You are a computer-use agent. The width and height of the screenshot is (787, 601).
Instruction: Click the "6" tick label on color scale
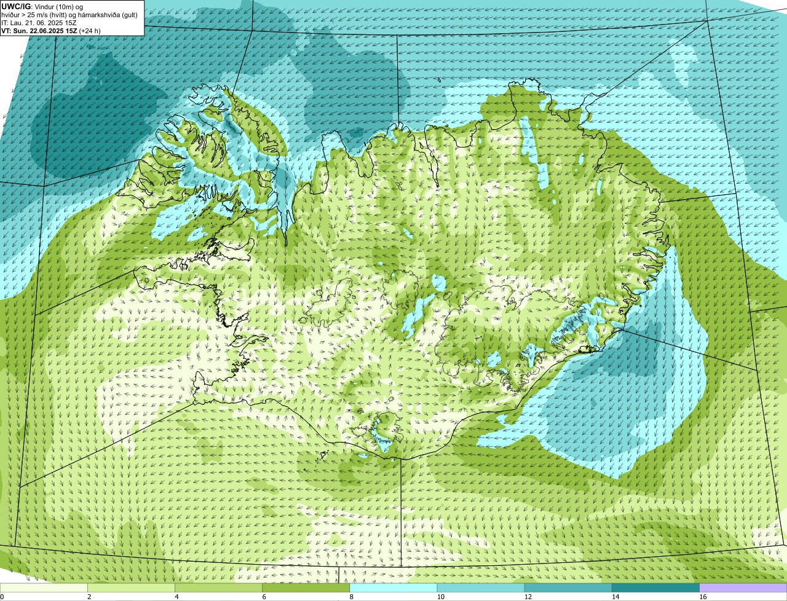(264, 597)
